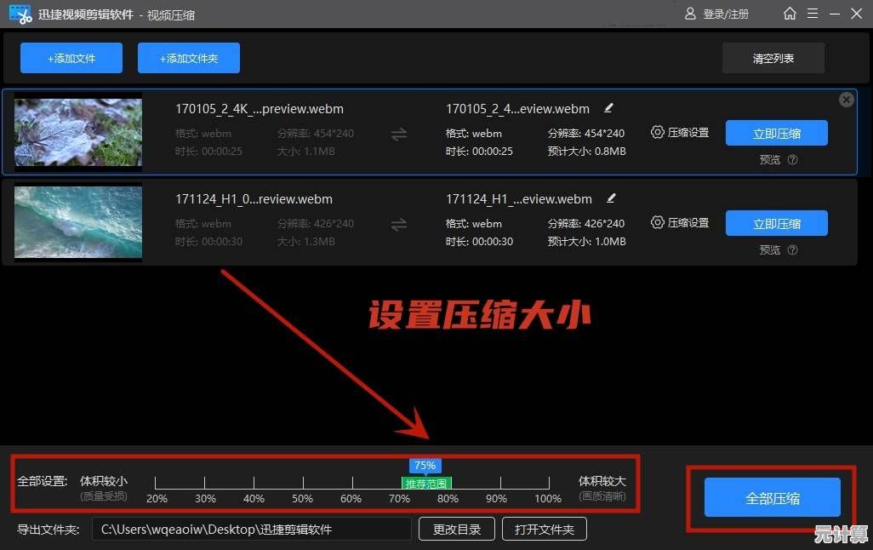The width and height of the screenshot is (873, 550).
Task: Click the login/register user entry
Action: 716,14
